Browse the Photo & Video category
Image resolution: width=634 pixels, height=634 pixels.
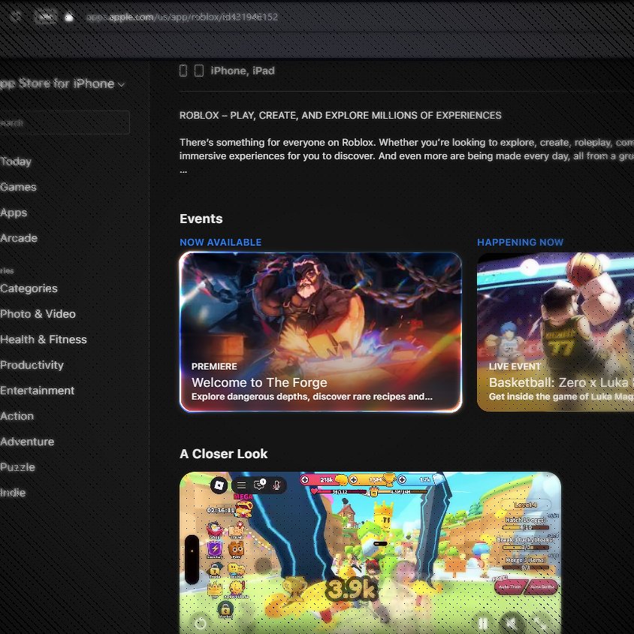pyautogui.click(x=38, y=314)
